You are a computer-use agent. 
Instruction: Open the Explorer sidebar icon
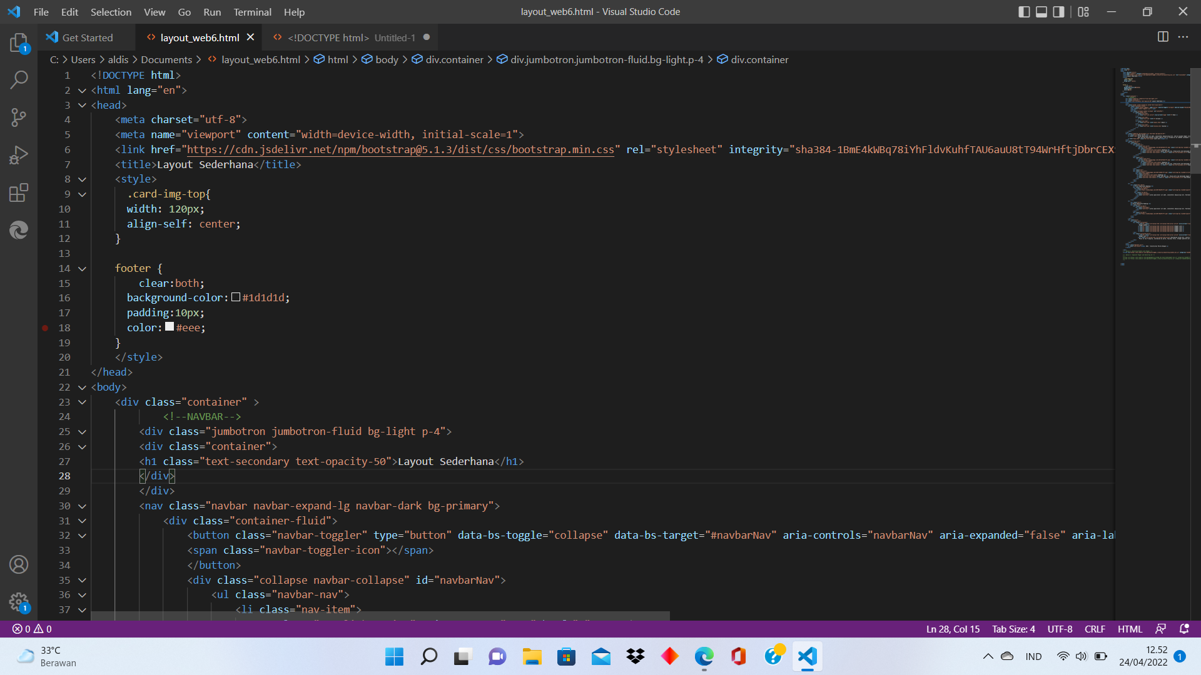click(x=19, y=42)
